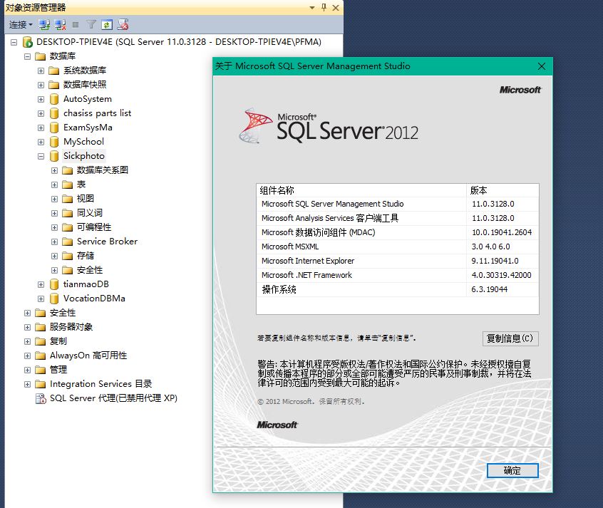Screen dimensions: 603x508
Task: Click the SQL Server 代理 agent icon
Action: (x=41, y=398)
